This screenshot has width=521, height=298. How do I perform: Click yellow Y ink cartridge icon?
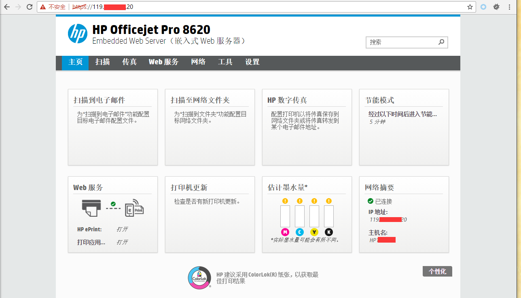point(314,232)
